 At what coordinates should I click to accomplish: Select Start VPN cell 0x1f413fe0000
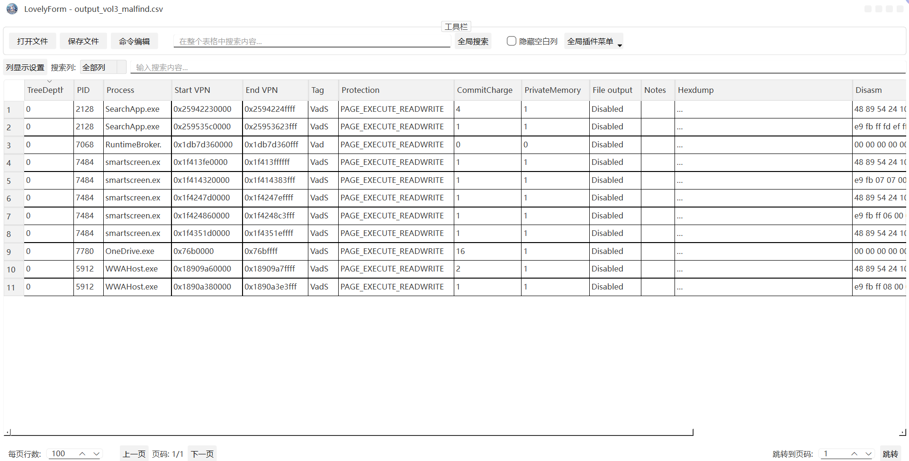coord(207,162)
